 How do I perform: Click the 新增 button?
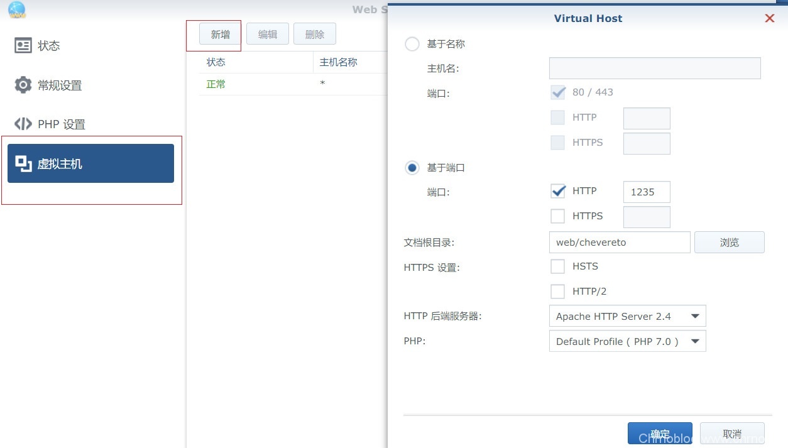pyautogui.click(x=220, y=35)
